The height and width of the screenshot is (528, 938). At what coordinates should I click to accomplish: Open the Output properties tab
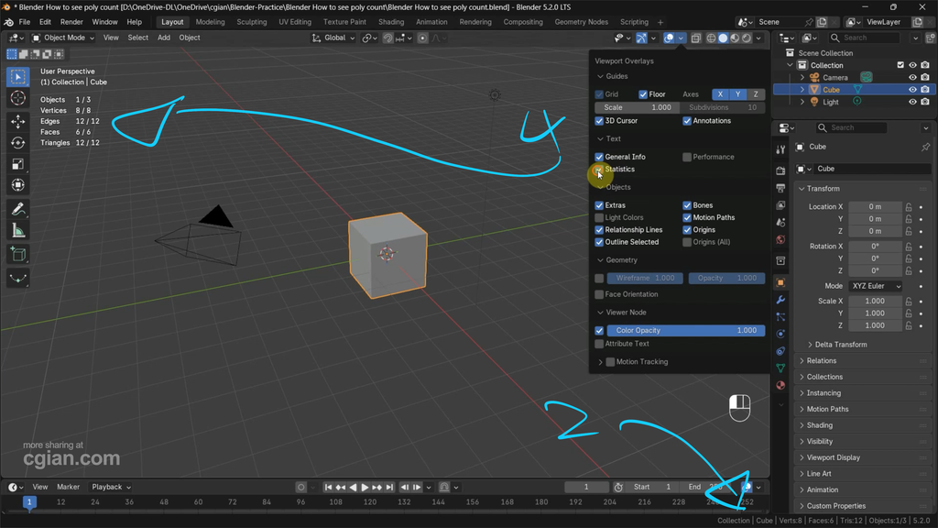(x=780, y=188)
